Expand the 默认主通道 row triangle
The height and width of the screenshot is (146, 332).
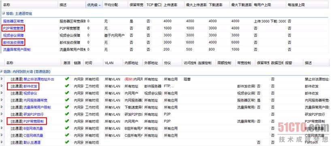coord(2,142)
